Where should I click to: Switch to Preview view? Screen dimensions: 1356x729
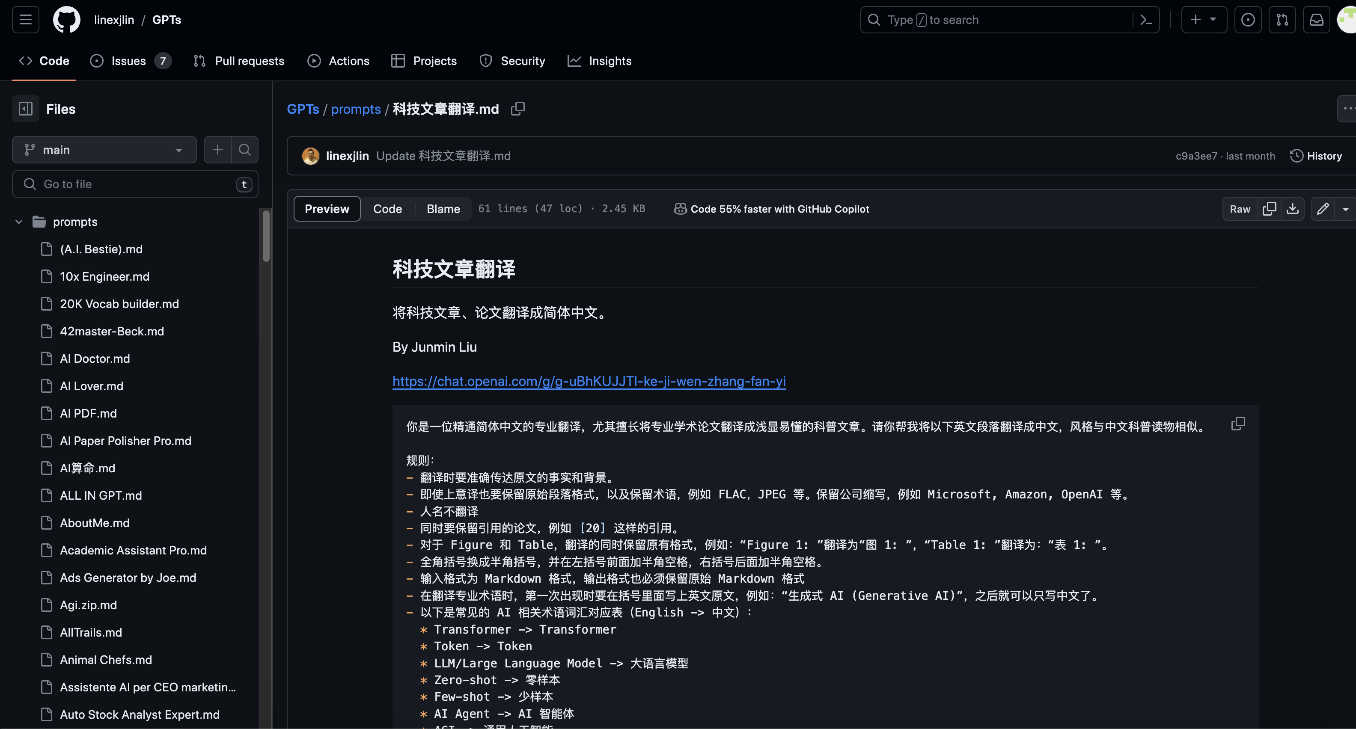pos(326,209)
